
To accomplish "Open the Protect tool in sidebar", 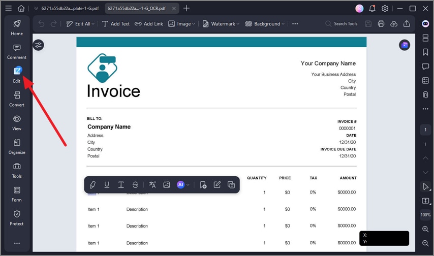I will pos(17,218).
